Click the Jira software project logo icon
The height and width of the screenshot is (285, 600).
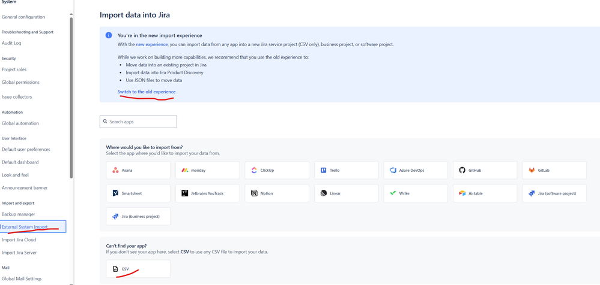coord(532,193)
